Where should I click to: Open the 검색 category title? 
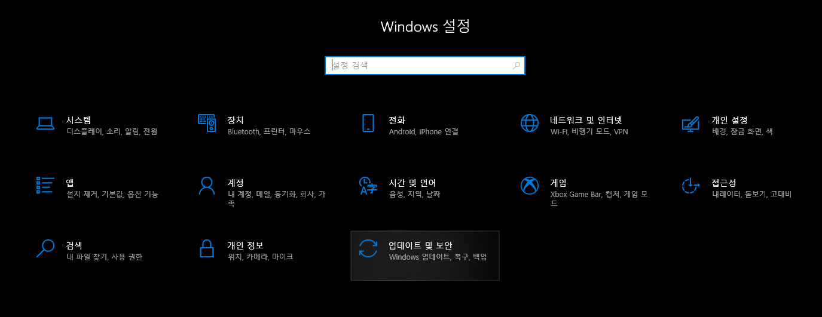coord(74,245)
